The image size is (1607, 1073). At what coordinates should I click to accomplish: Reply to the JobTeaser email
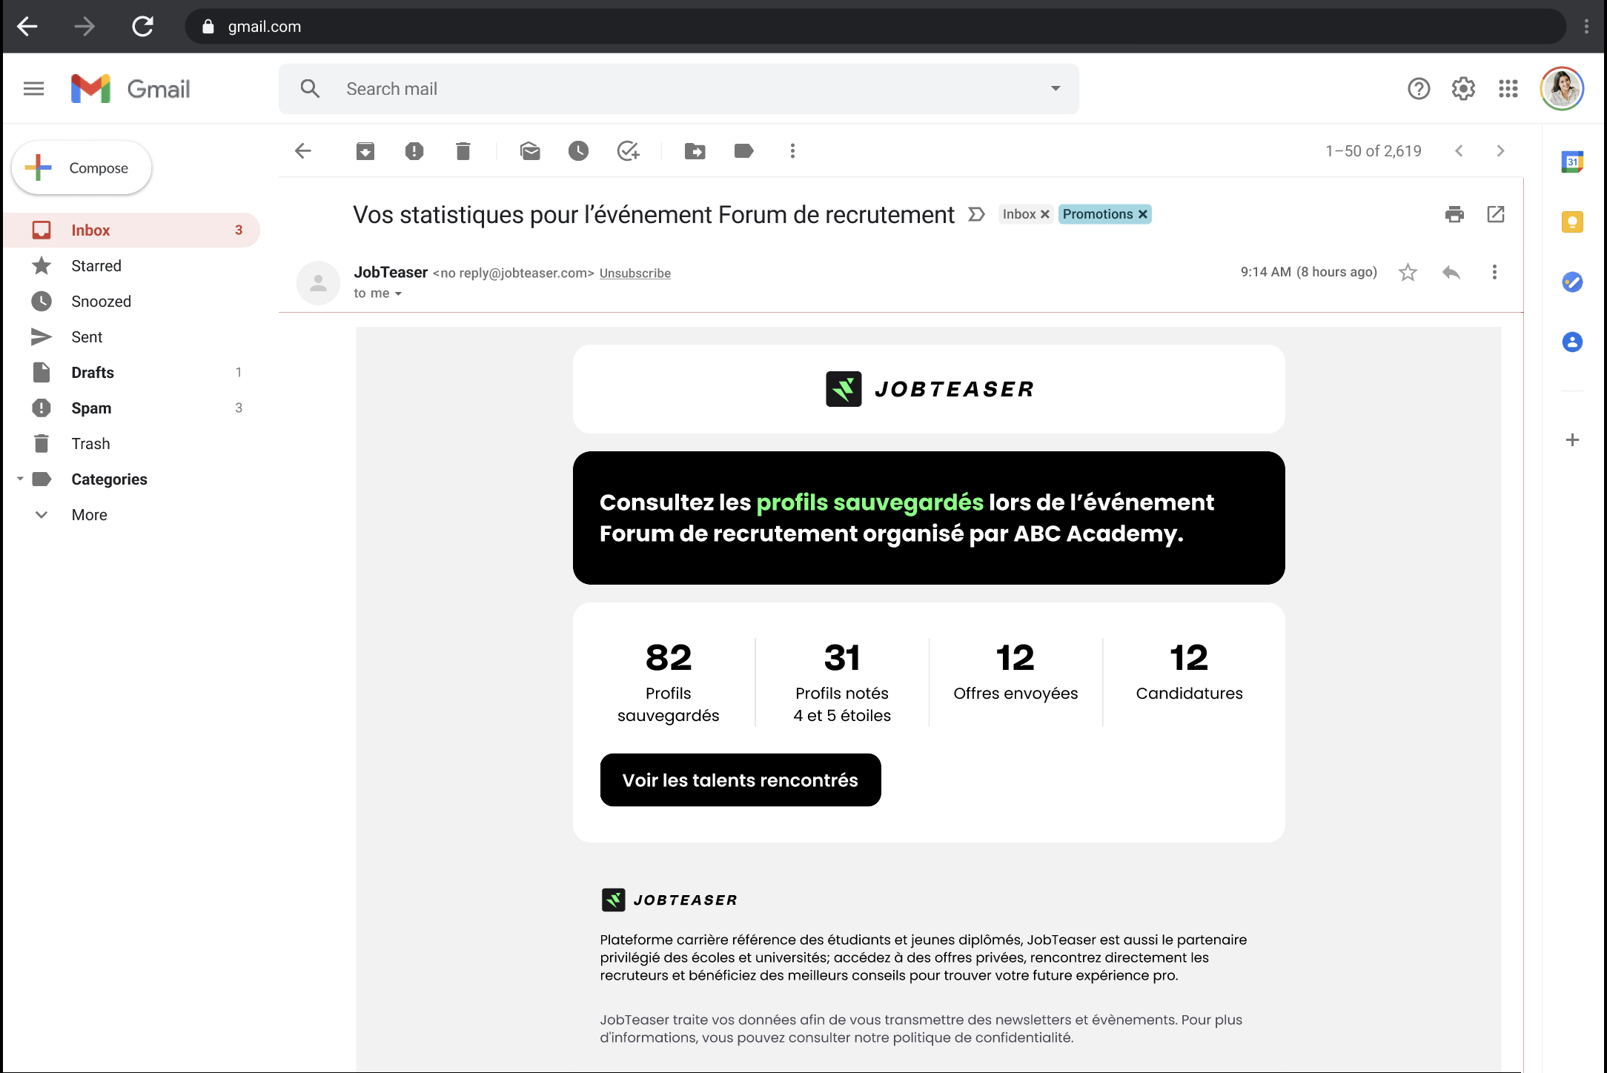click(1451, 272)
